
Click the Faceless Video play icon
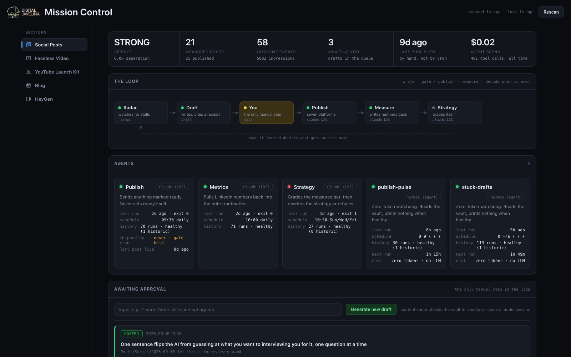(x=29, y=58)
